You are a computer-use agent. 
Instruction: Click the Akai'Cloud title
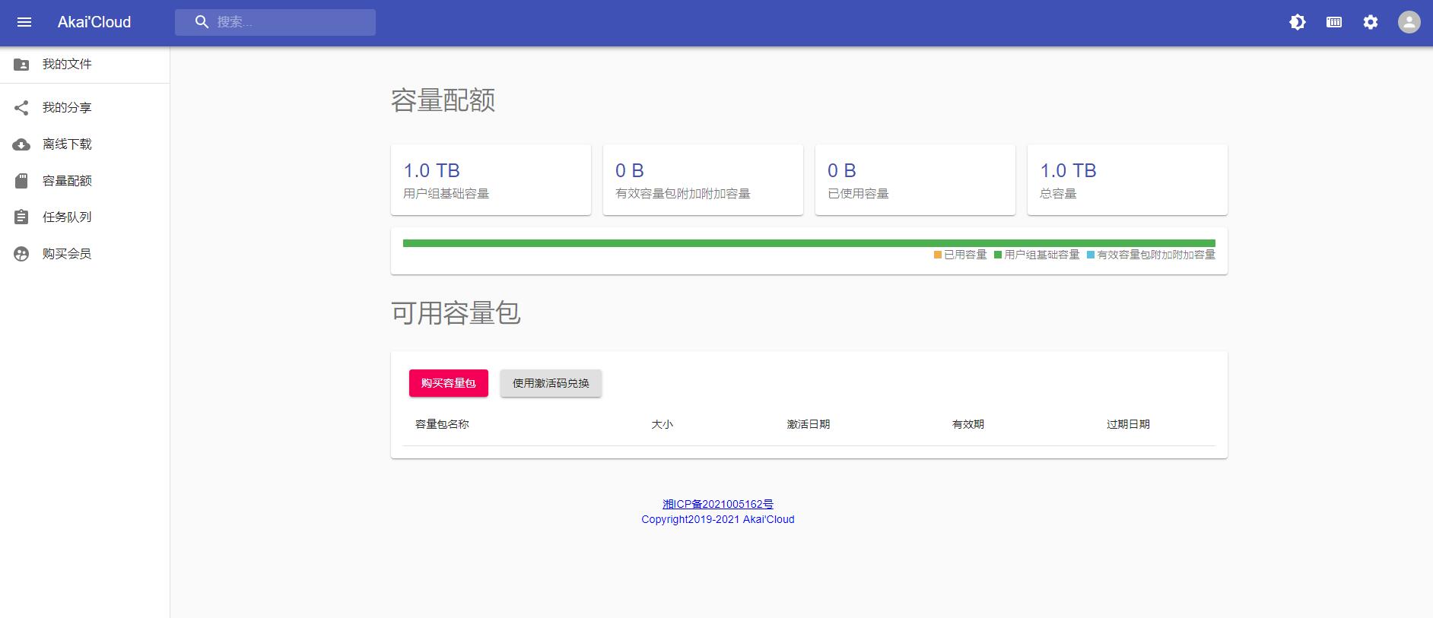94,22
